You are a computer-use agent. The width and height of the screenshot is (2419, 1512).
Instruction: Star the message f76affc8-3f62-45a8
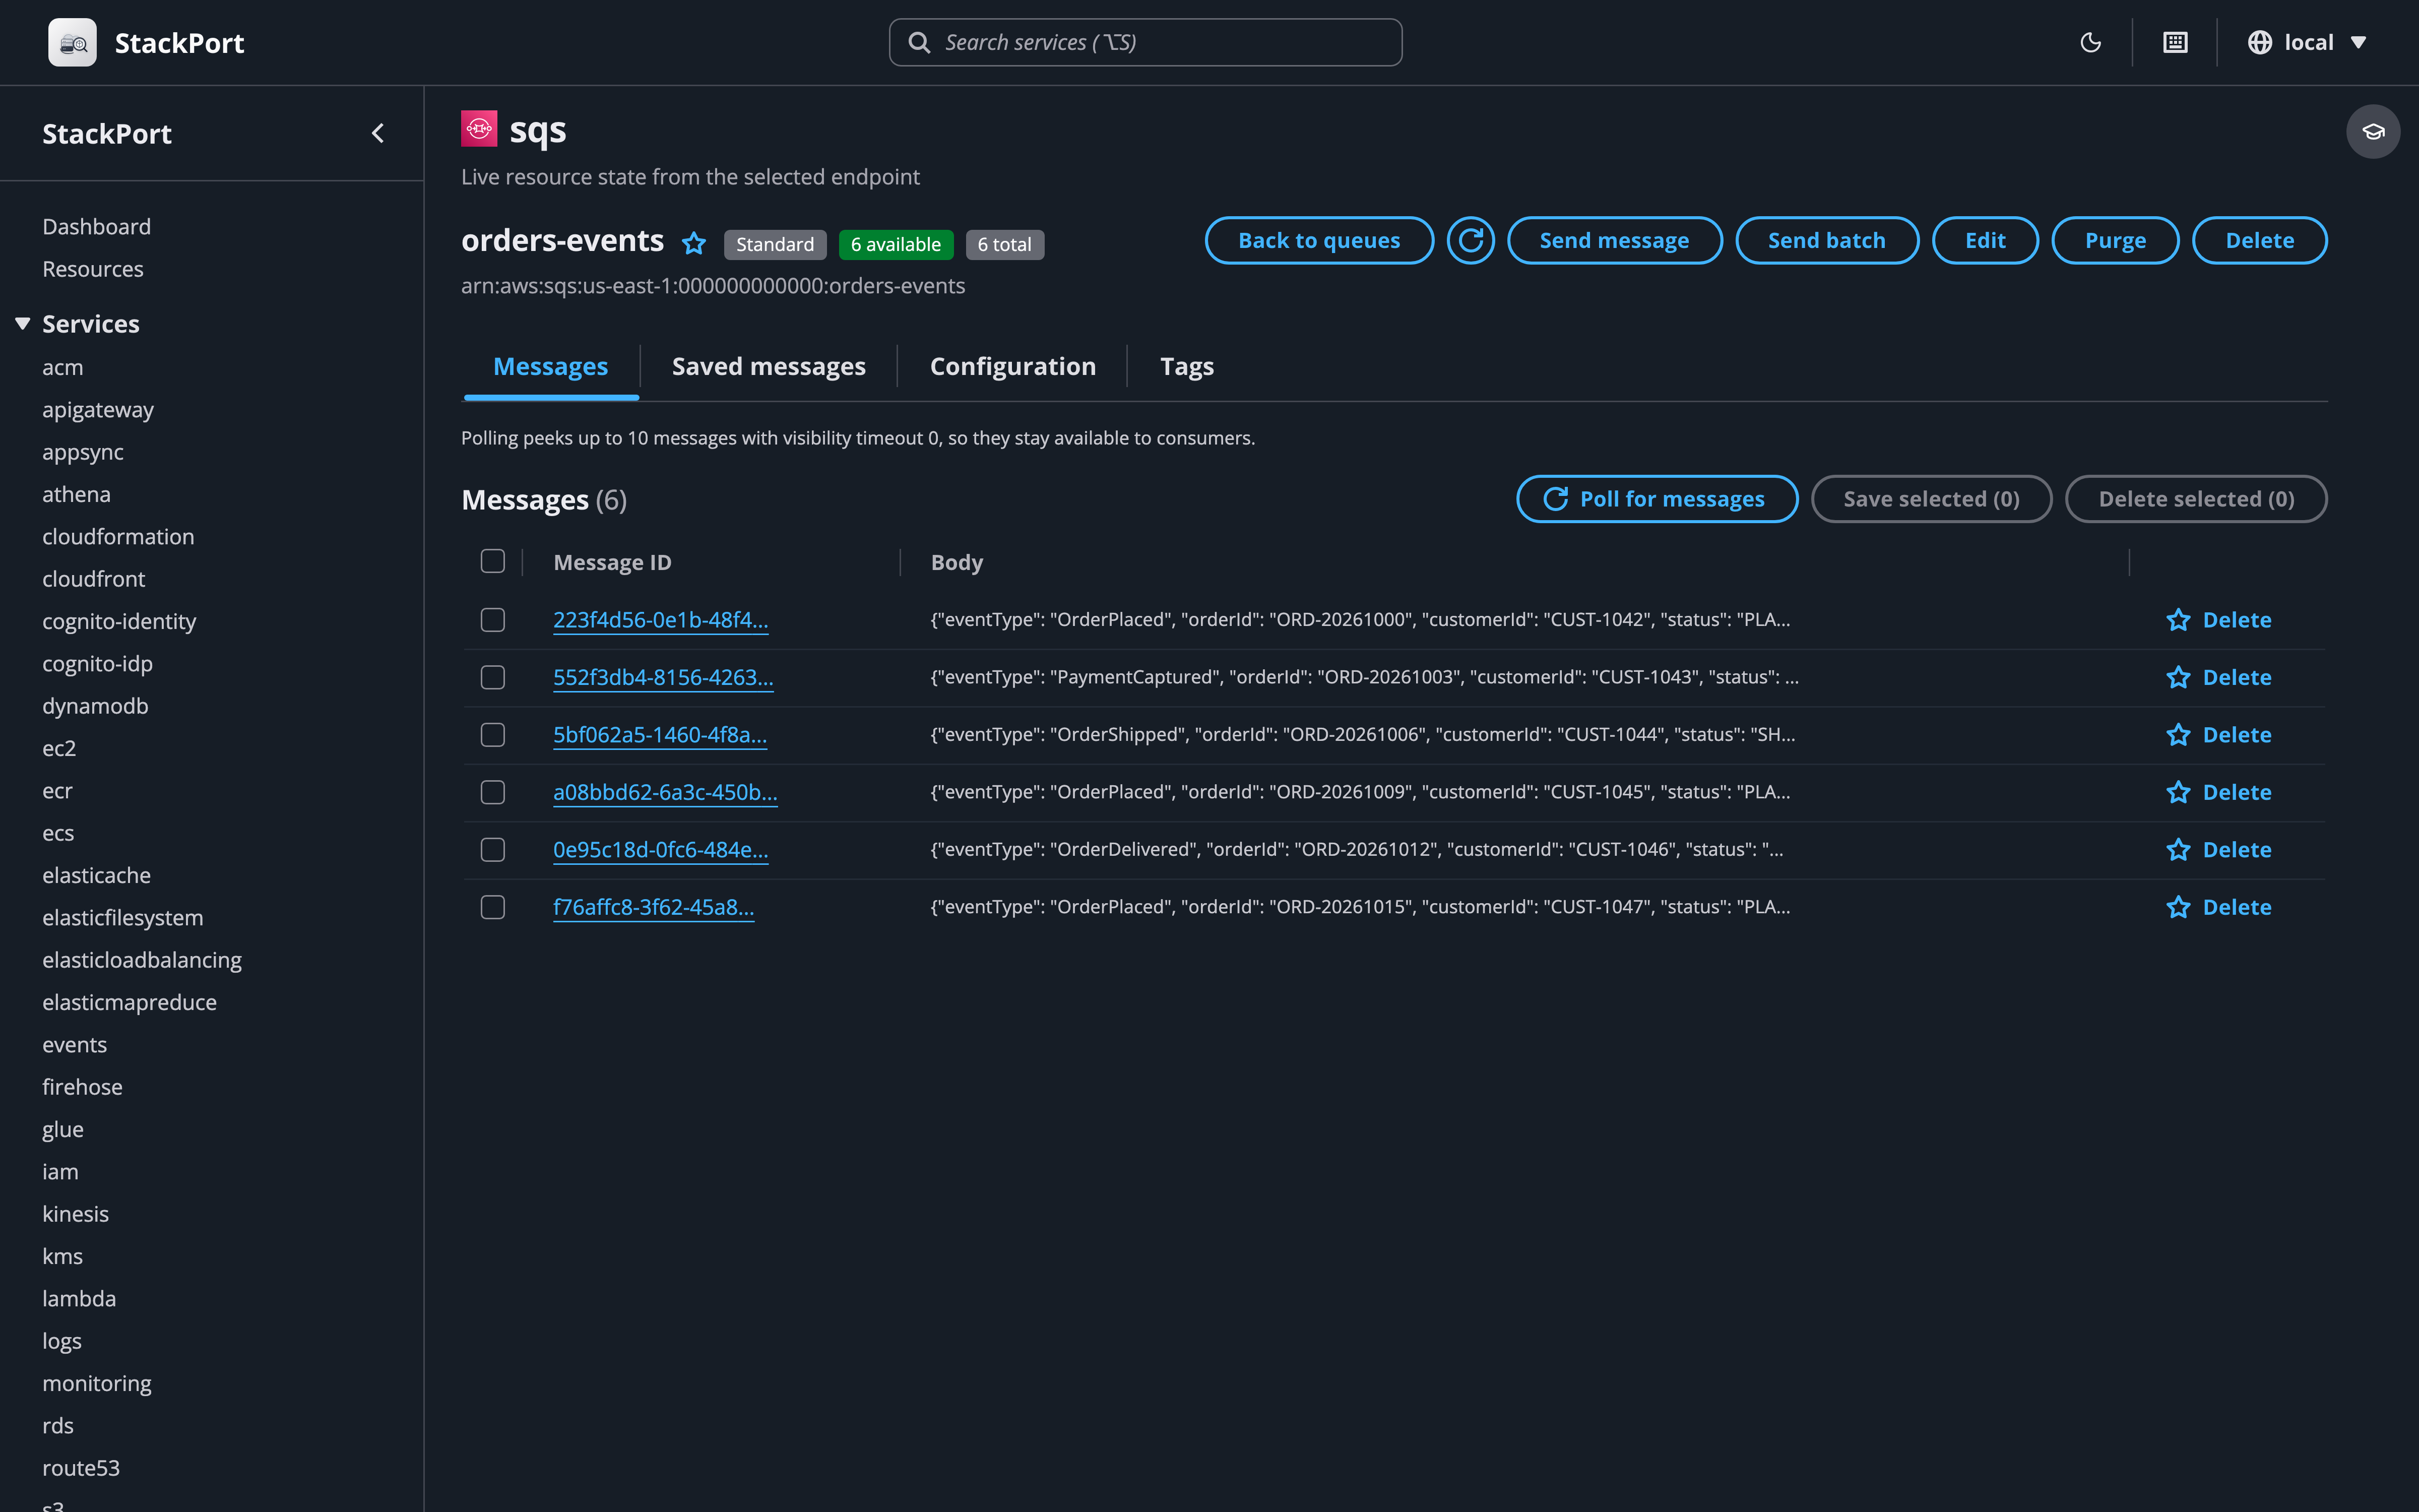(2178, 907)
